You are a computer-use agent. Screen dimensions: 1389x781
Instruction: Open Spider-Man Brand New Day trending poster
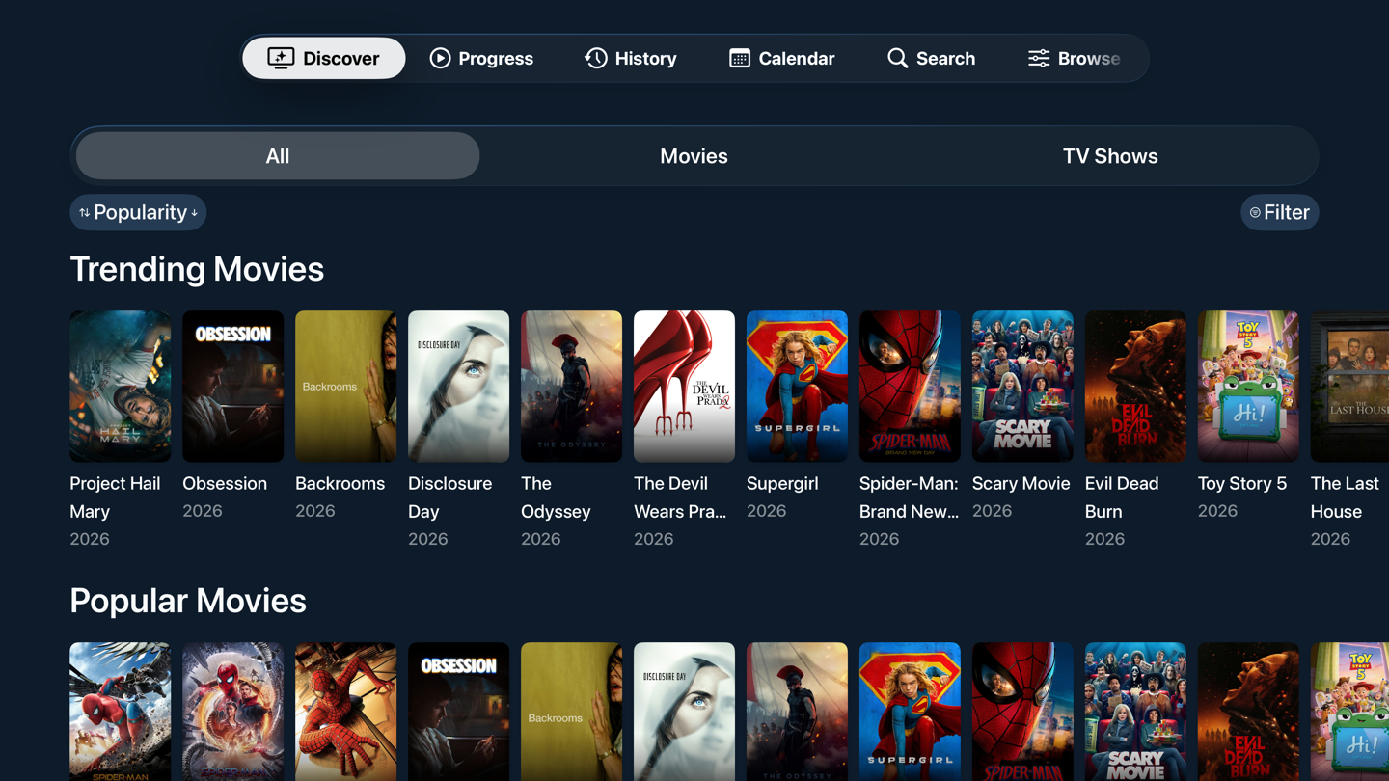[x=910, y=386]
